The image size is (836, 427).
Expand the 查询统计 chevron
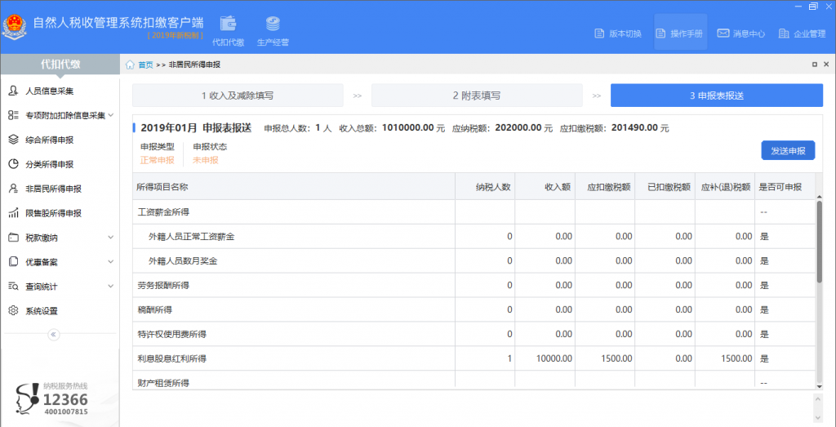pos(111,287)
